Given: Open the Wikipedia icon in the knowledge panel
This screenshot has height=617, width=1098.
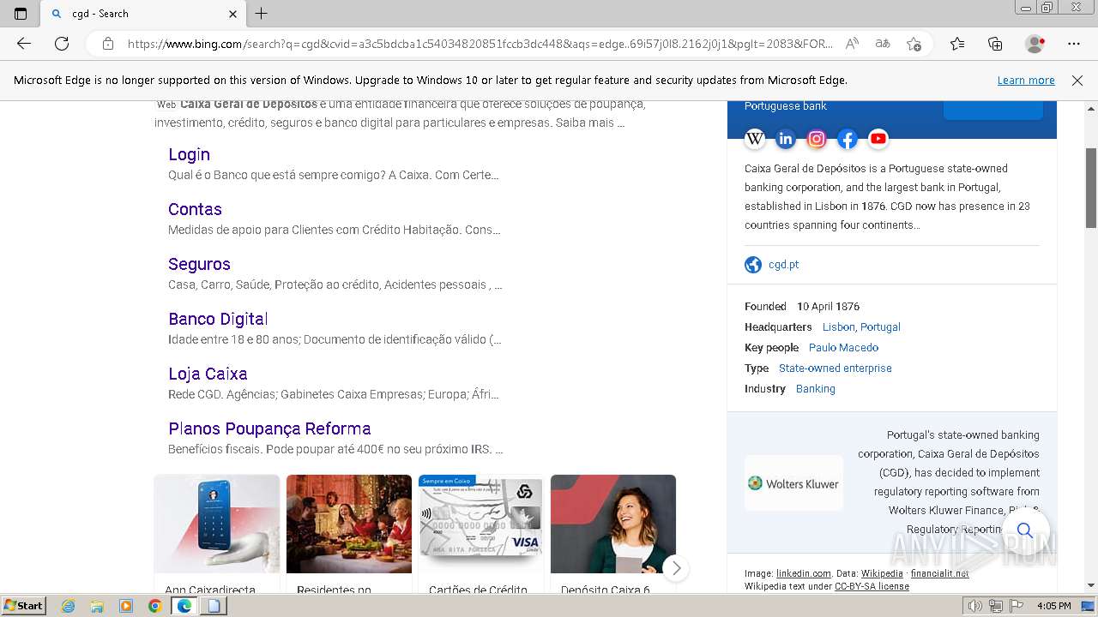Looking at the screenshot, I should coord(755,139).
